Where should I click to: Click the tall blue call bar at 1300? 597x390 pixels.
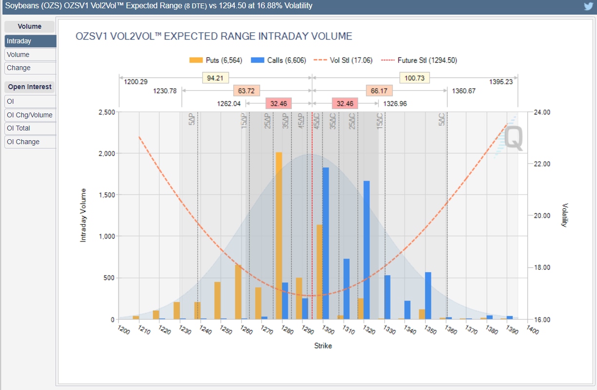click(326, 243)
